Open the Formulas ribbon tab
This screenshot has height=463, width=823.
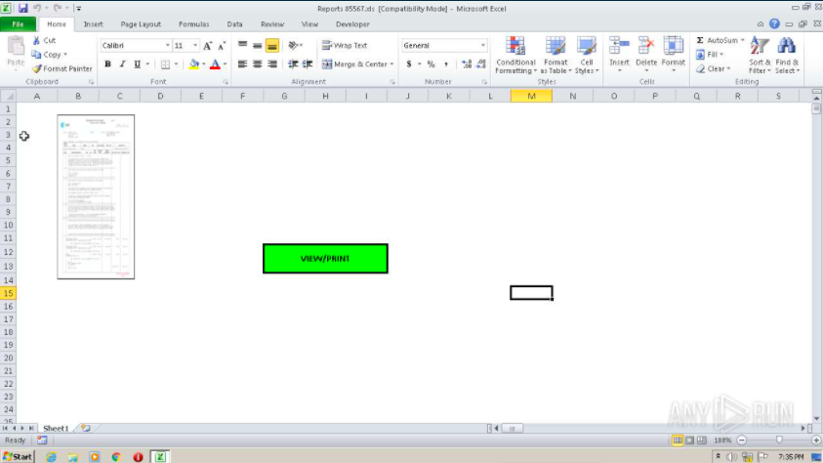[x=192, y=23]
